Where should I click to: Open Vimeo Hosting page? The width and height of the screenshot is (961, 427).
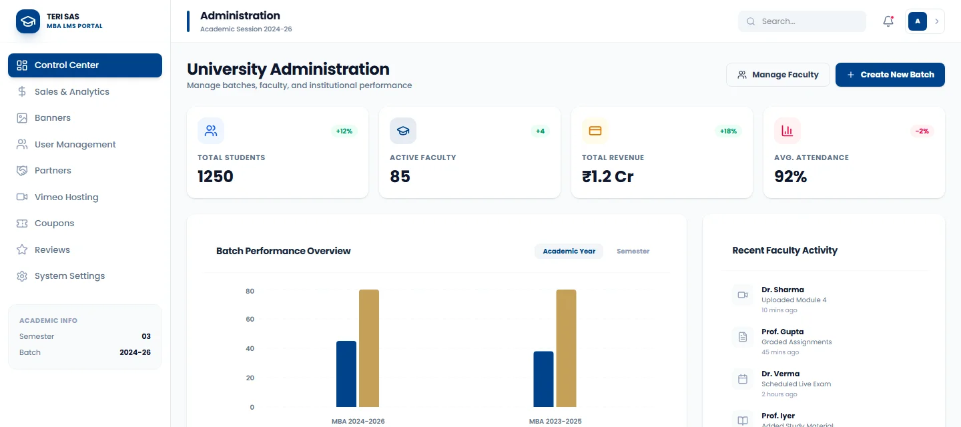point(85,197)
